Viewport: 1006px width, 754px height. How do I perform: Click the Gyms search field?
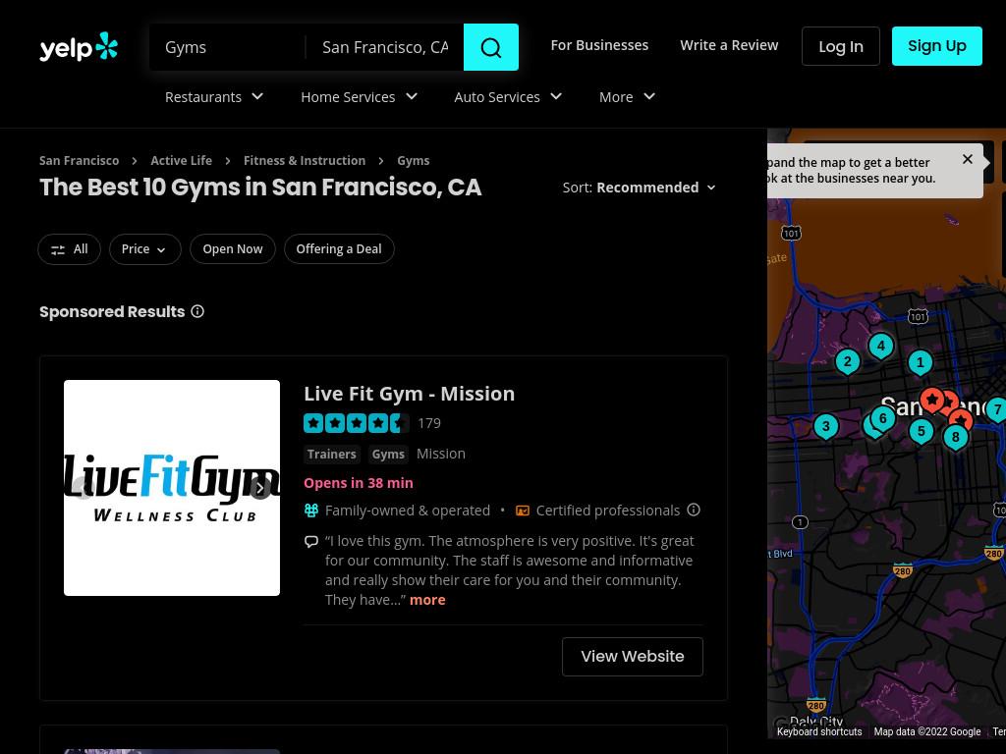coord(227,47)
